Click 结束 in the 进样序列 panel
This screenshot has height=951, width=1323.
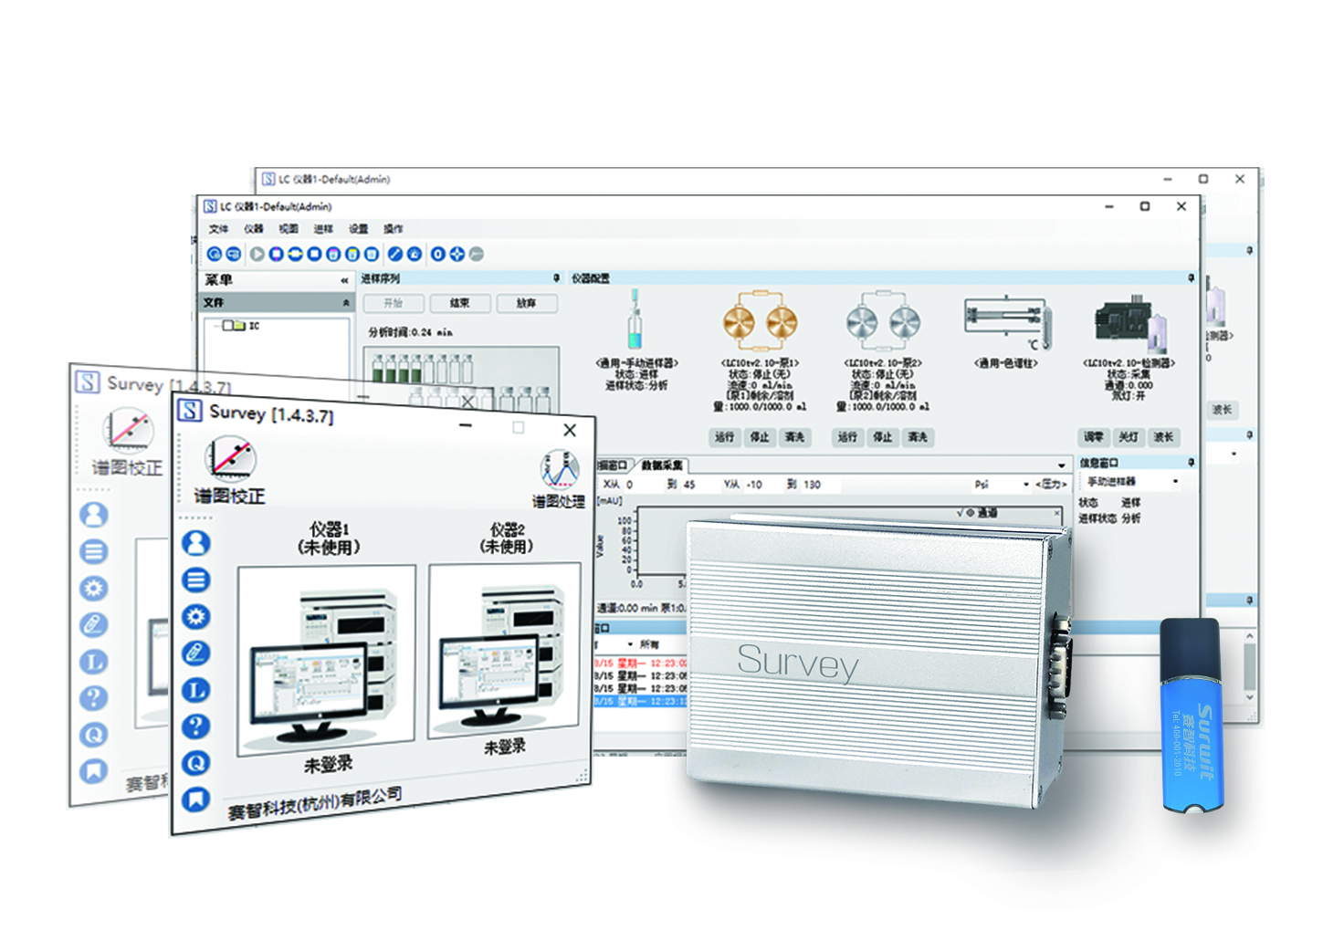click(x=460, y=303)
